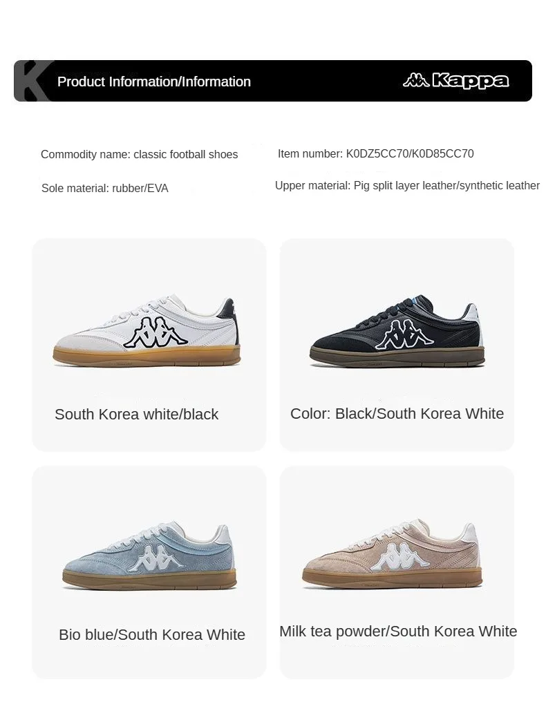Viewport: 546px width, 711px height.
Task: Click the Kappa logo on the white sneaker
Action: pos(155,333)
